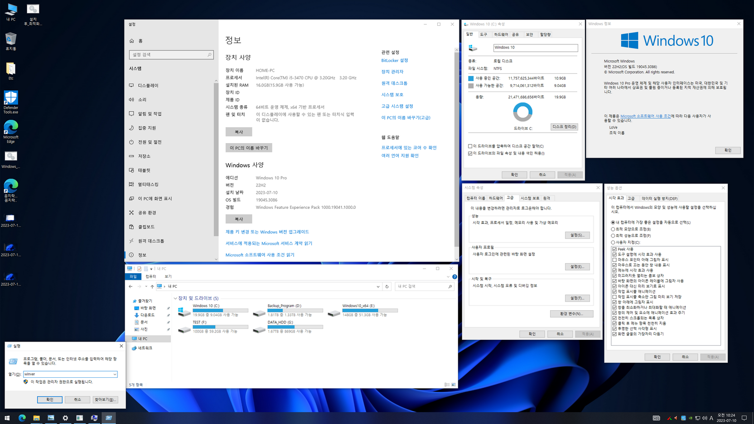This screenshot has width=754, height=424.
Task: Open 데이터 실행 방지(DEP) tab in Performance Options
Action: click(659, 198)
